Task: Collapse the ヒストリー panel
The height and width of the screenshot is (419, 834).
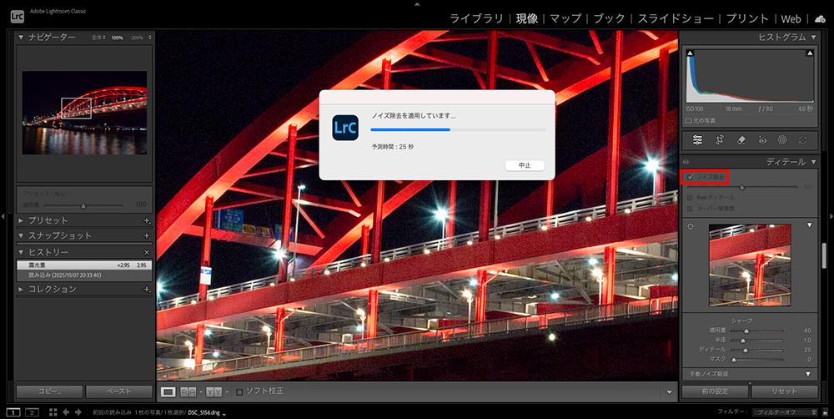Action: click(x=22, y=251)
